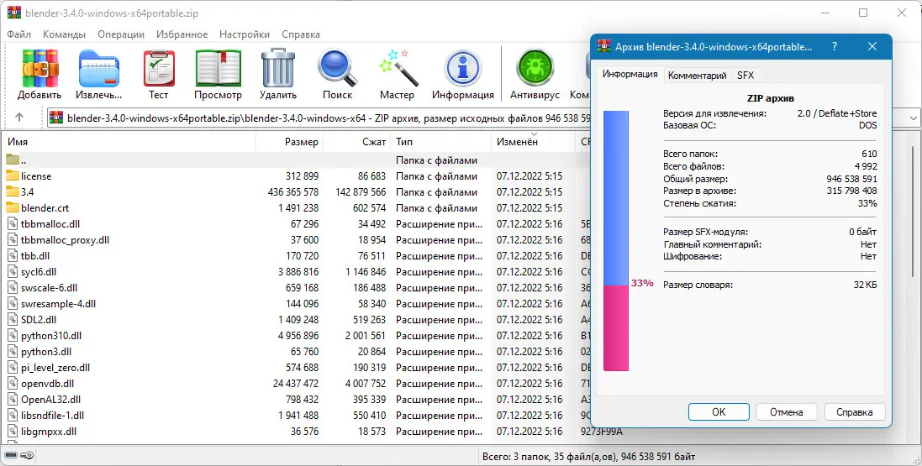This screenshot has width=922, height=466.
Task: Switch to the Комментарий tab
Action: coord(698,76)
